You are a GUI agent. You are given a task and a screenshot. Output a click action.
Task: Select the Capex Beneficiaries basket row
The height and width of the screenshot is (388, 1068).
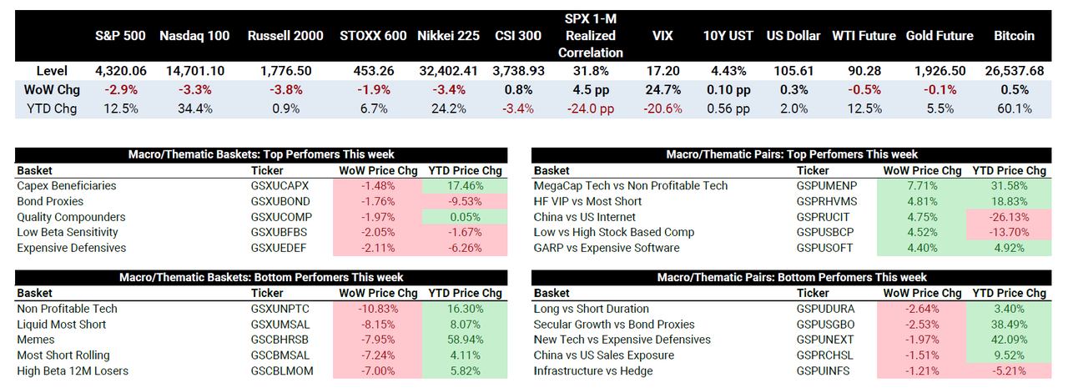67,186
